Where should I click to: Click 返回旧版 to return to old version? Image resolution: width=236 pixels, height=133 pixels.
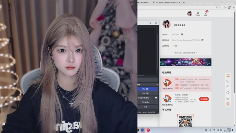click(228, 104)
